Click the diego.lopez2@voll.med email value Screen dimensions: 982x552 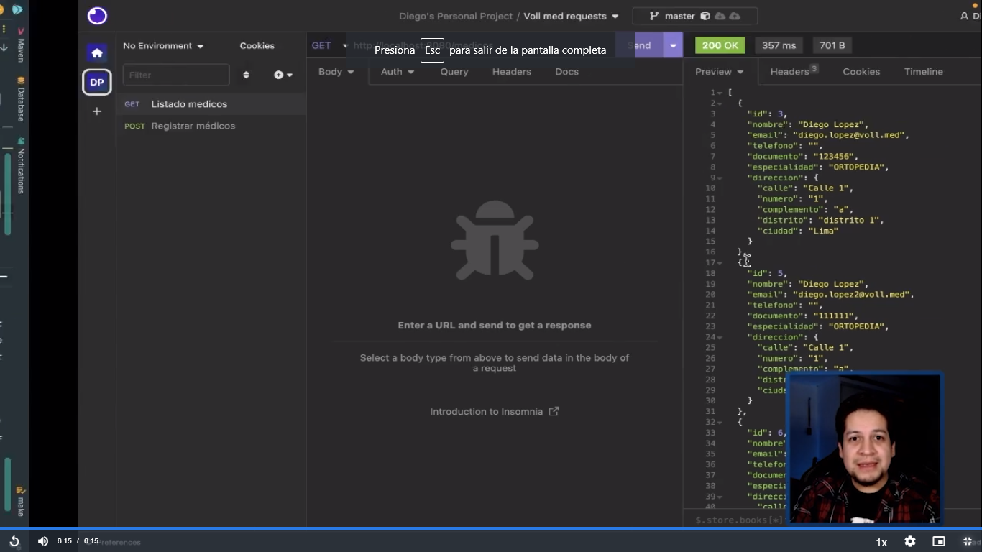[x=850, y=295]
